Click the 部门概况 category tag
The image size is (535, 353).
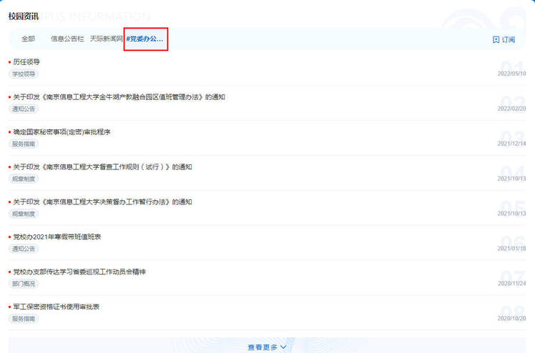(x=24, y=284)
